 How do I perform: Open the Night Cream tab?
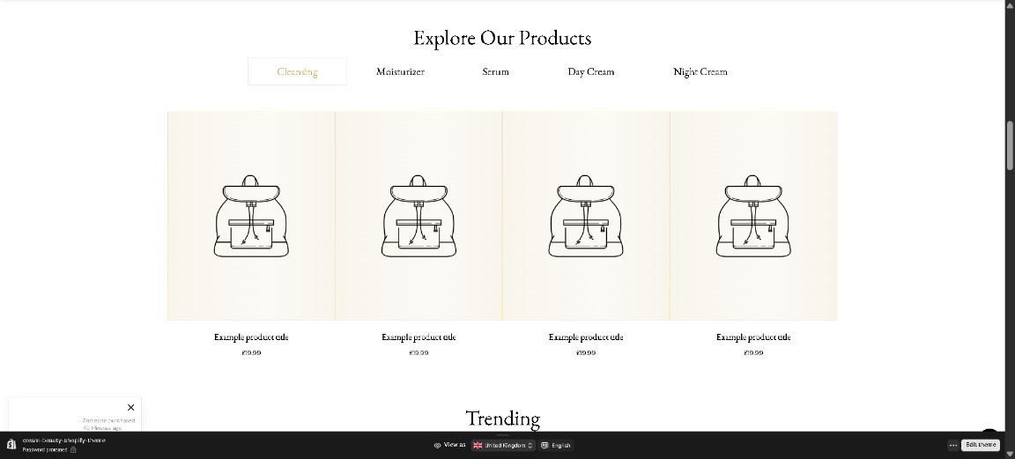coord(700,71)
